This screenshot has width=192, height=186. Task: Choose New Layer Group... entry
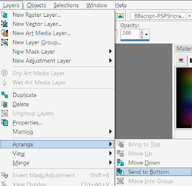coord(57,43)
